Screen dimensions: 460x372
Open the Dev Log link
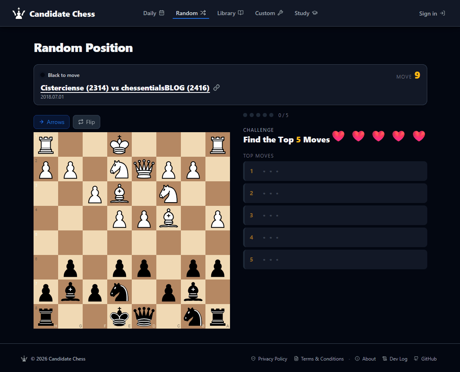click(x=395, y=359)
